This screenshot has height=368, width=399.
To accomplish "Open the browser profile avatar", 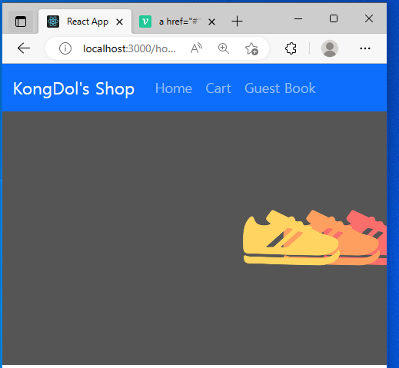I will [x=330, y=48].
